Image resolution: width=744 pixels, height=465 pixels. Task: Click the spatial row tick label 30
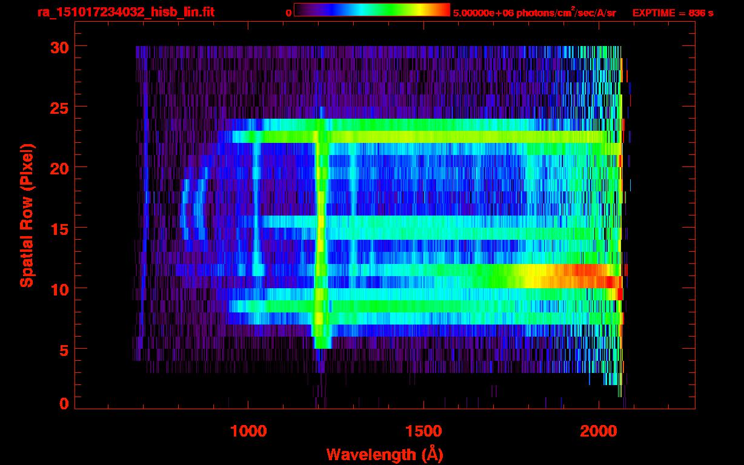click(x=58, y=47)
